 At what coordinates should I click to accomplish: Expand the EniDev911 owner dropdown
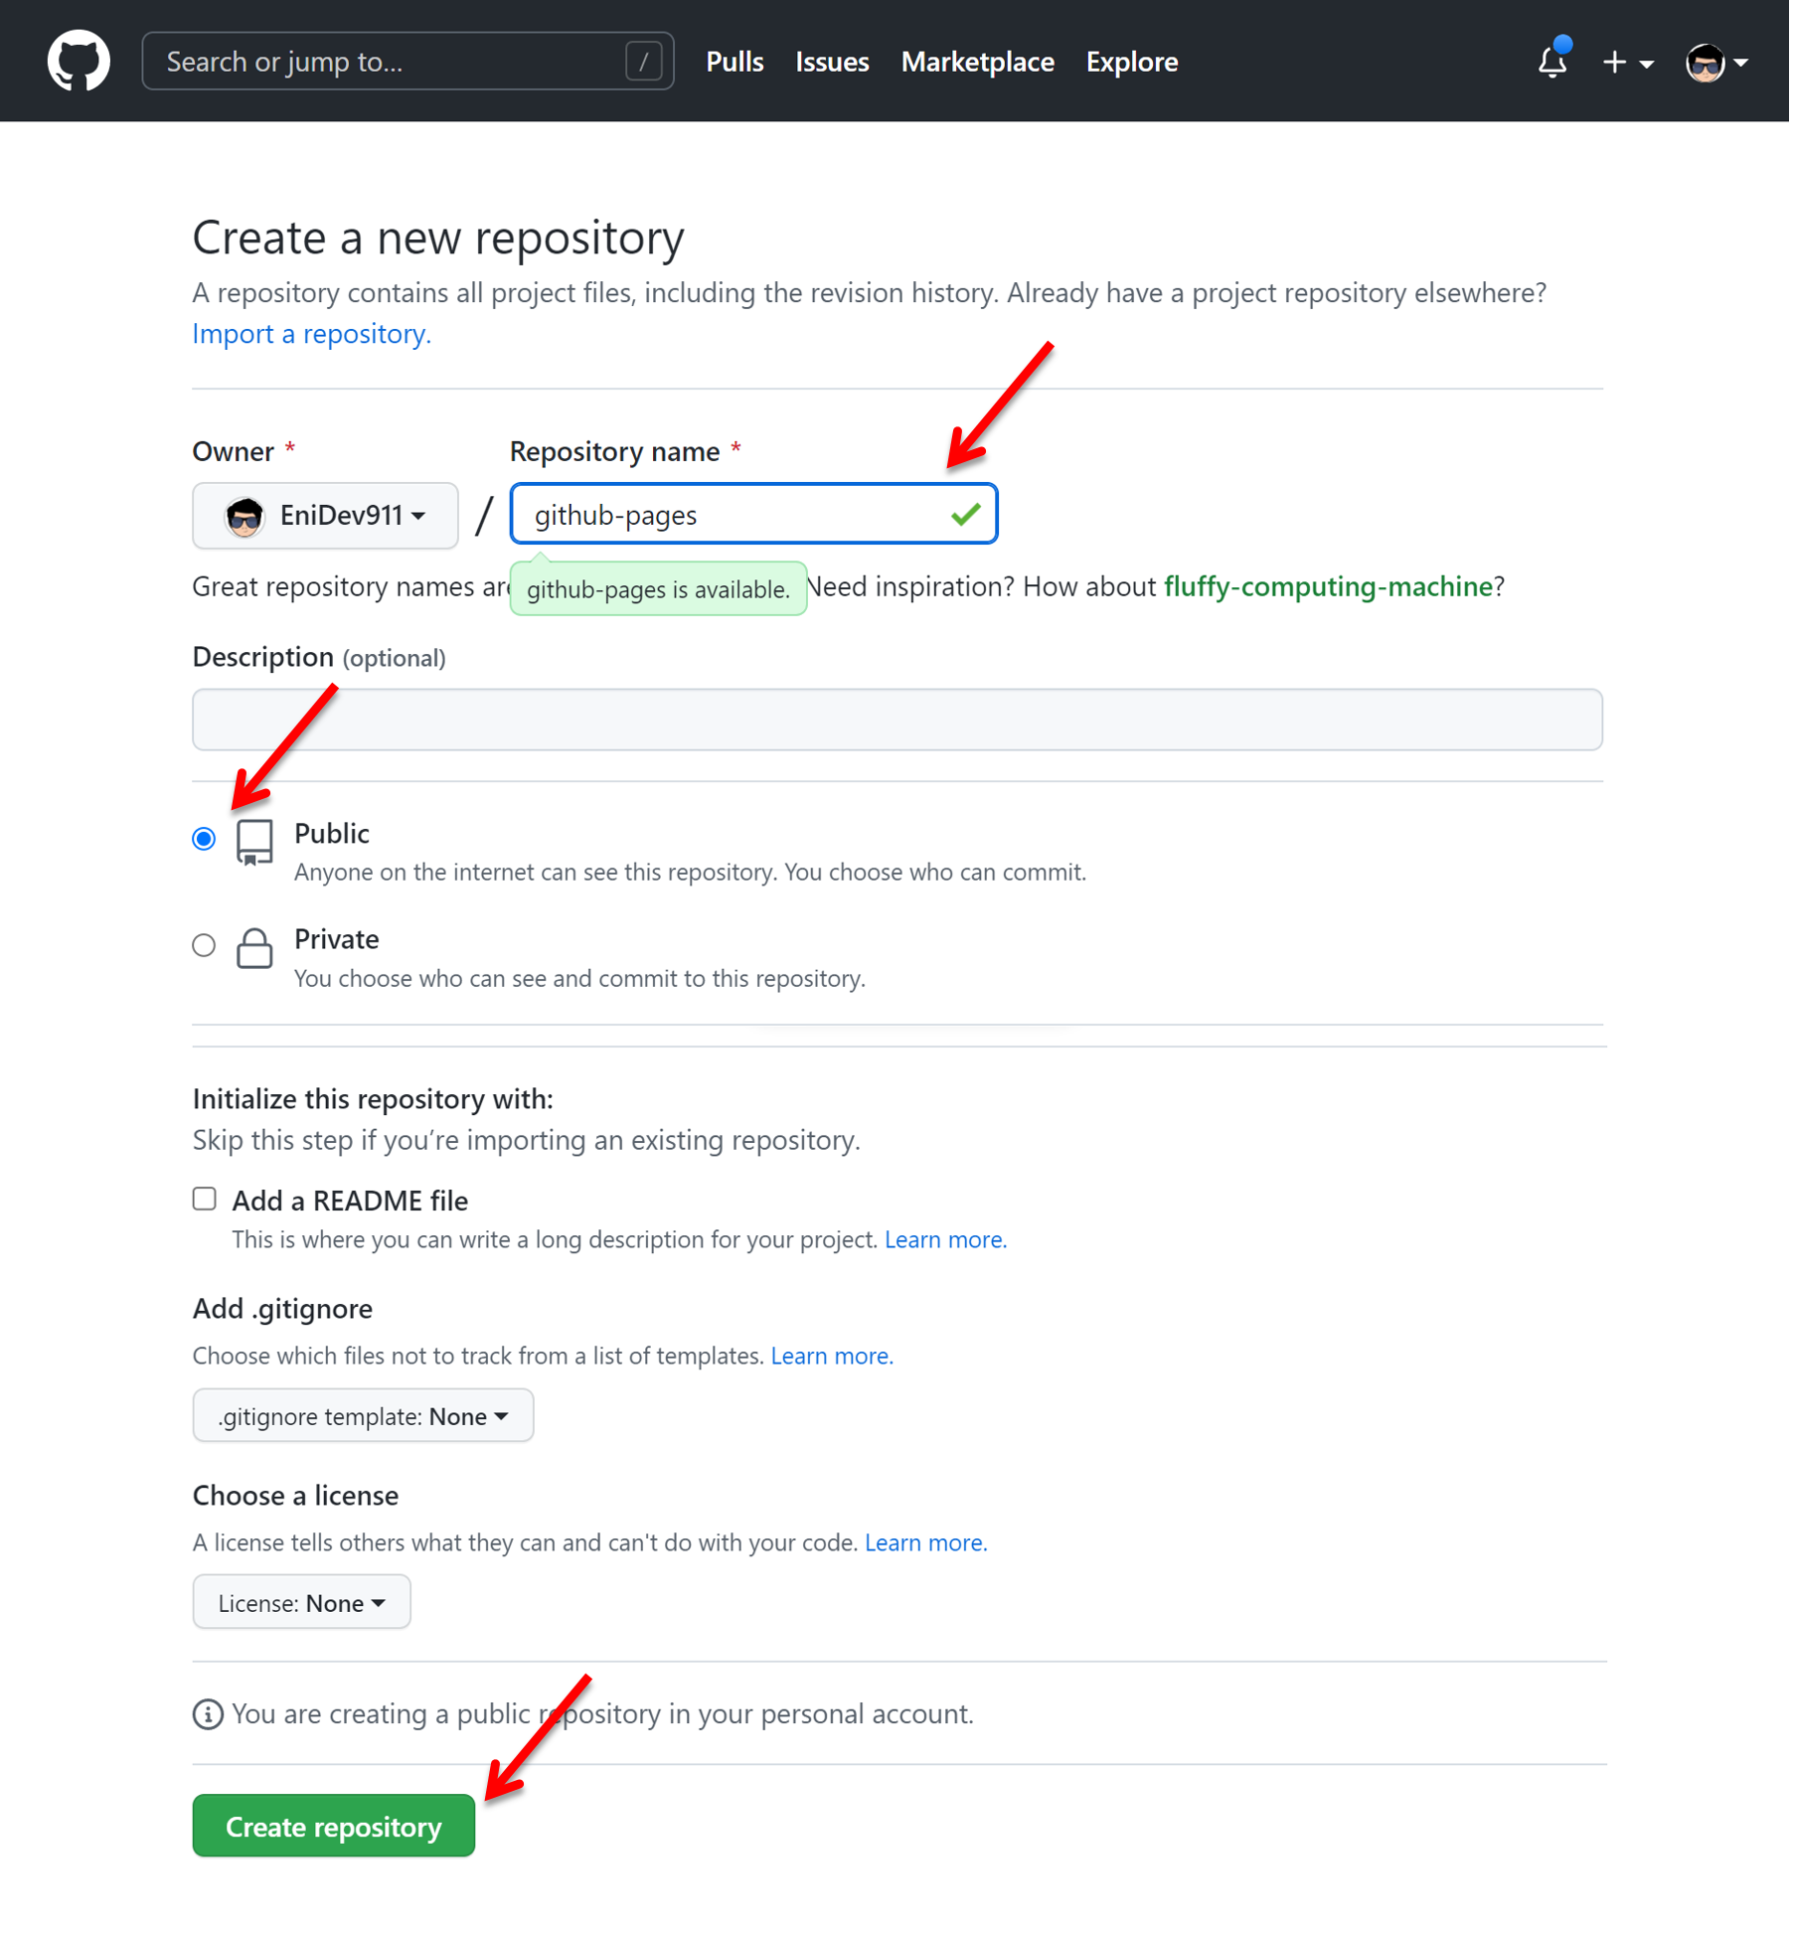(326, 516)
